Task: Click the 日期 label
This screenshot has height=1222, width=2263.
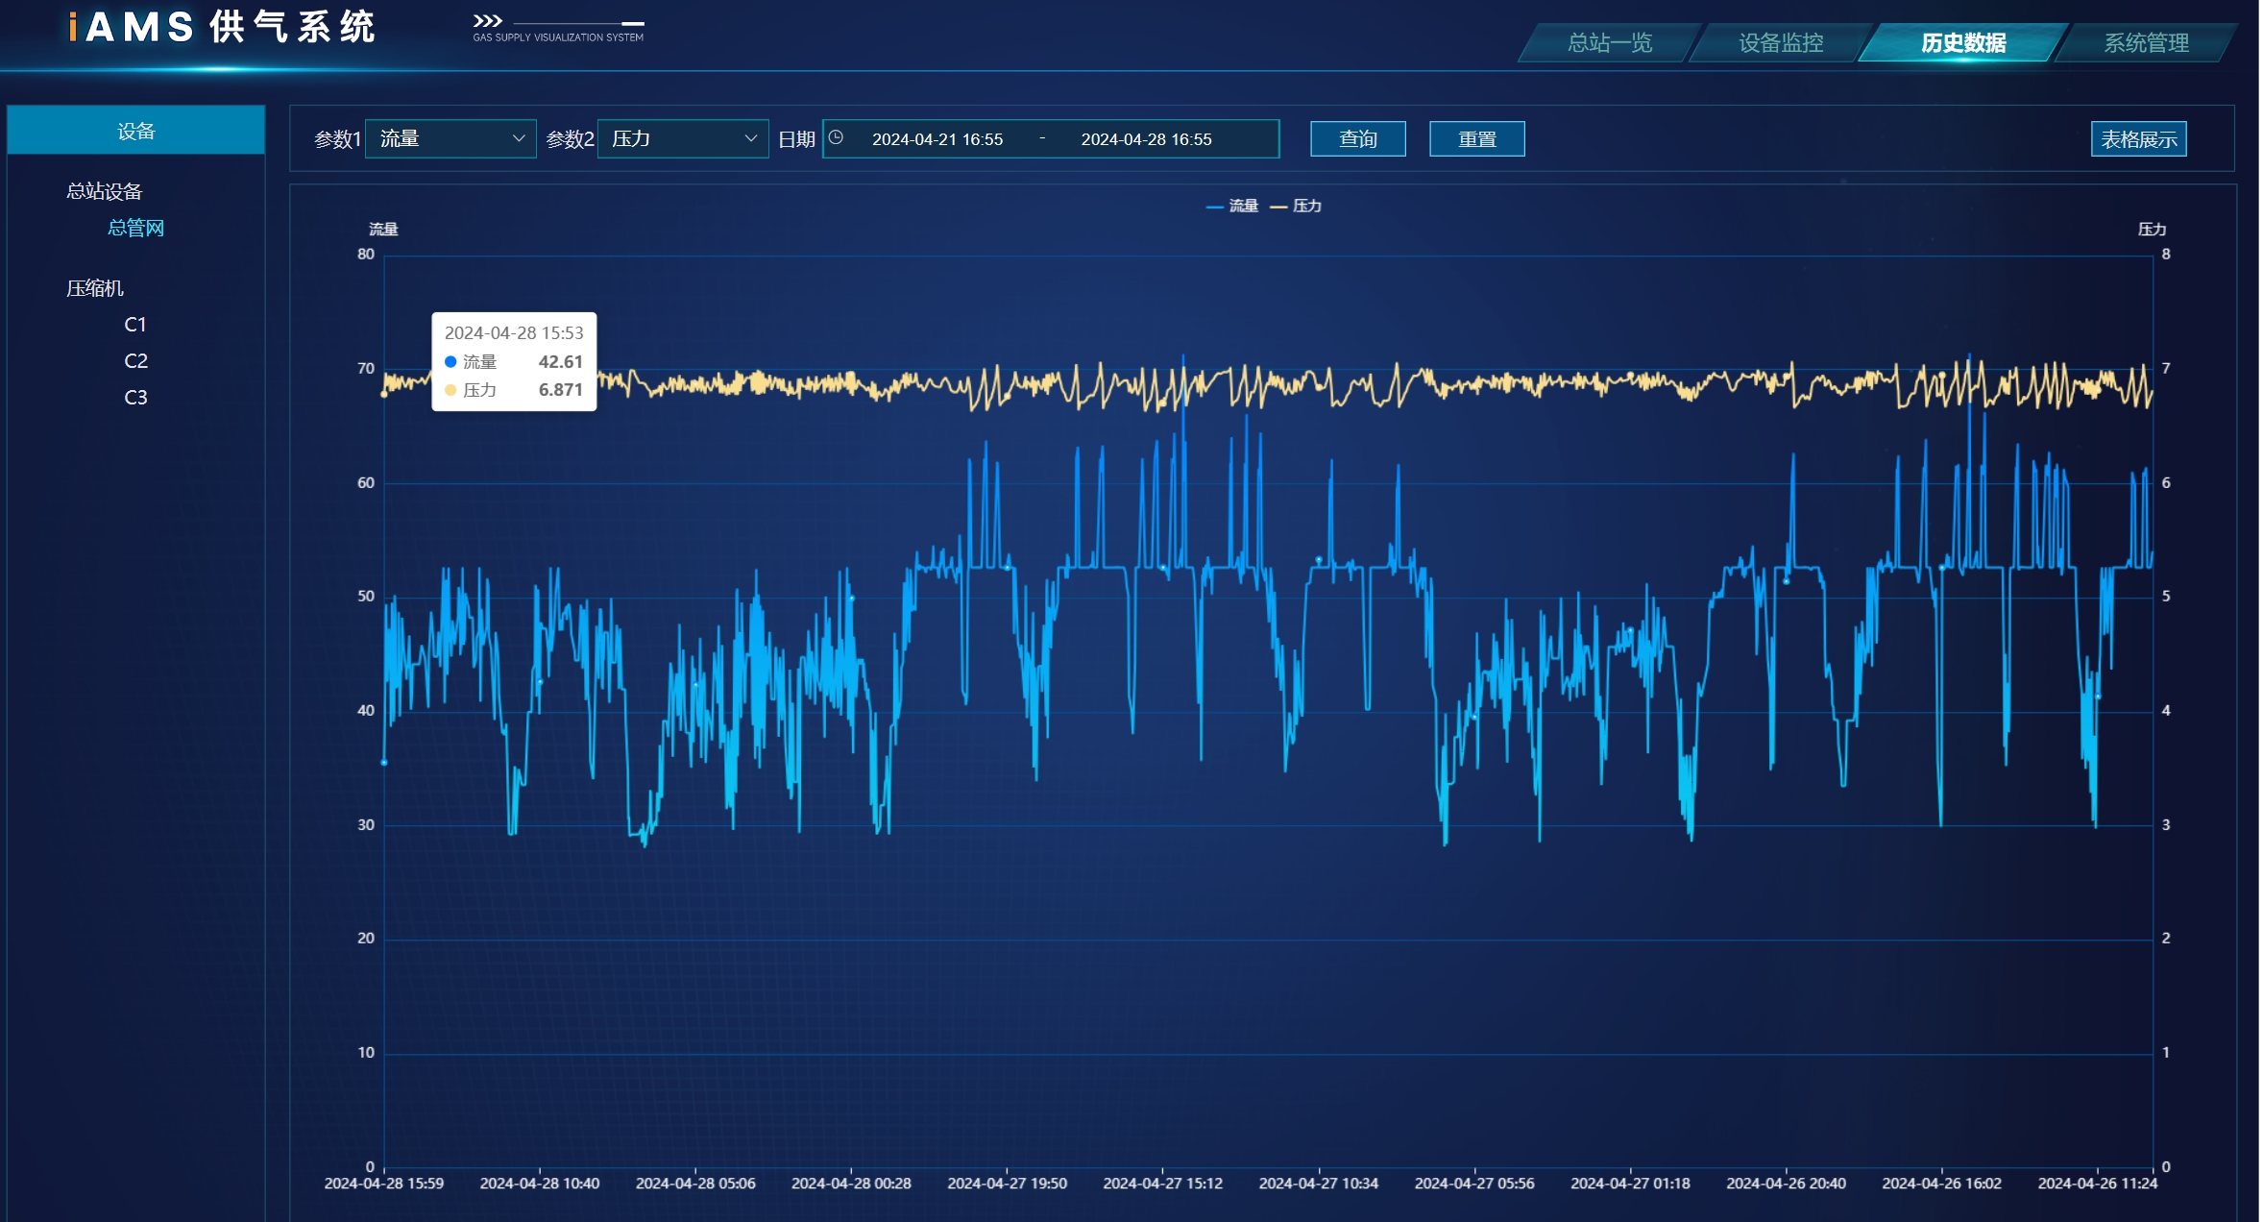Action: 796,139
